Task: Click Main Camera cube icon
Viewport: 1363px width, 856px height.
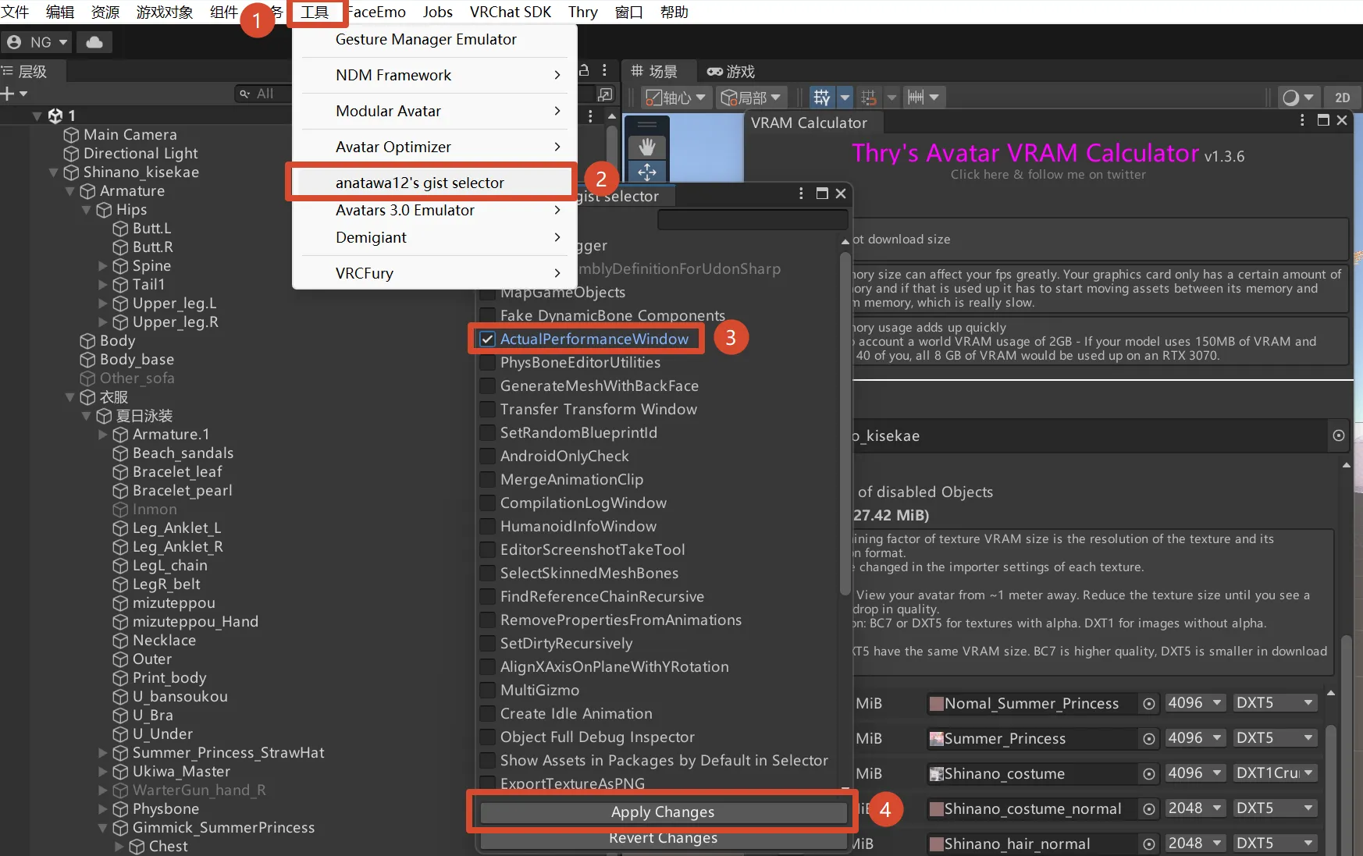Action: click(x=71, y=135)
